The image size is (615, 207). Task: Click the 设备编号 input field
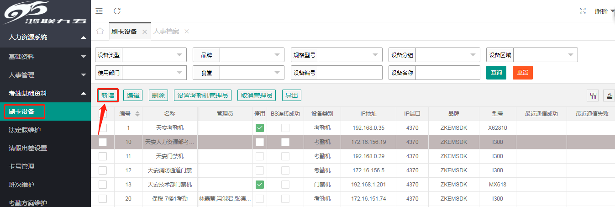(350, 73)
